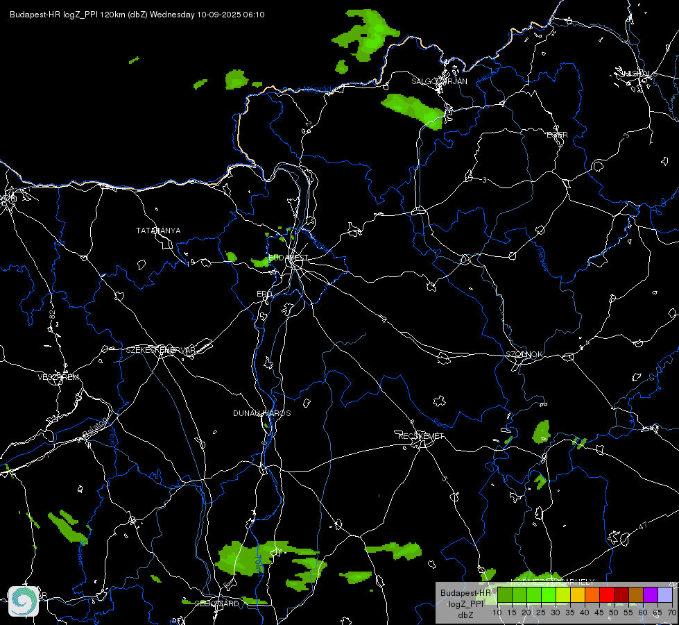Pick the orange 40 dBZ legend swatch
The image size is (679, 625).
point(592,594)
